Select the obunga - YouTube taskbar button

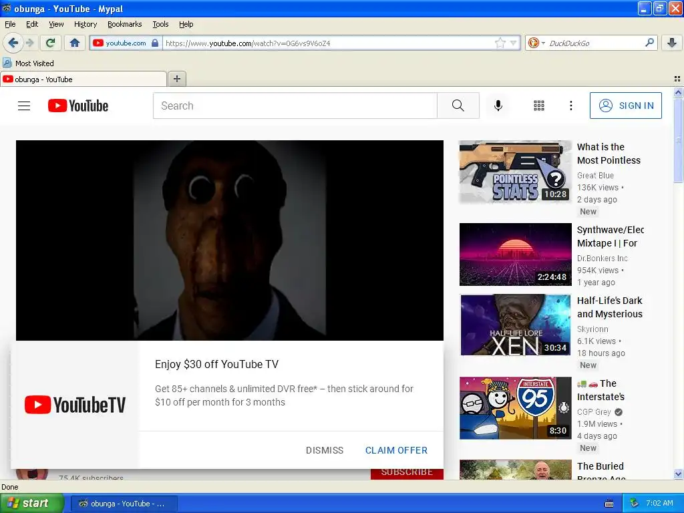click(x=124, y=504)
